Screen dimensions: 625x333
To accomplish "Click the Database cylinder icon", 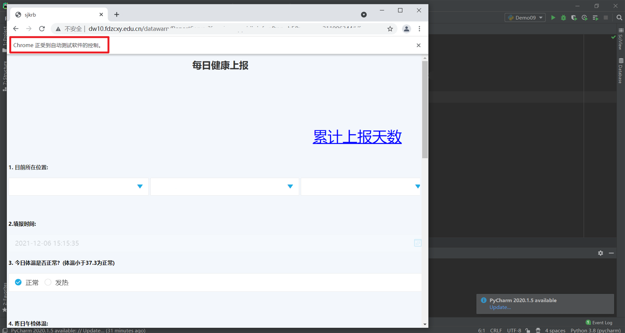I will (x=621, y=60).
